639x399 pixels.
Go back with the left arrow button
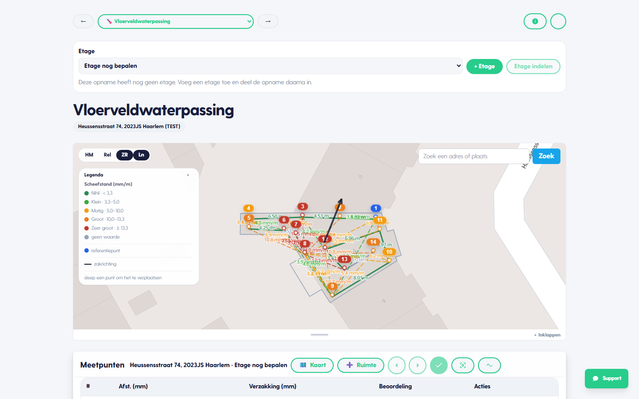tap(83, 21)
